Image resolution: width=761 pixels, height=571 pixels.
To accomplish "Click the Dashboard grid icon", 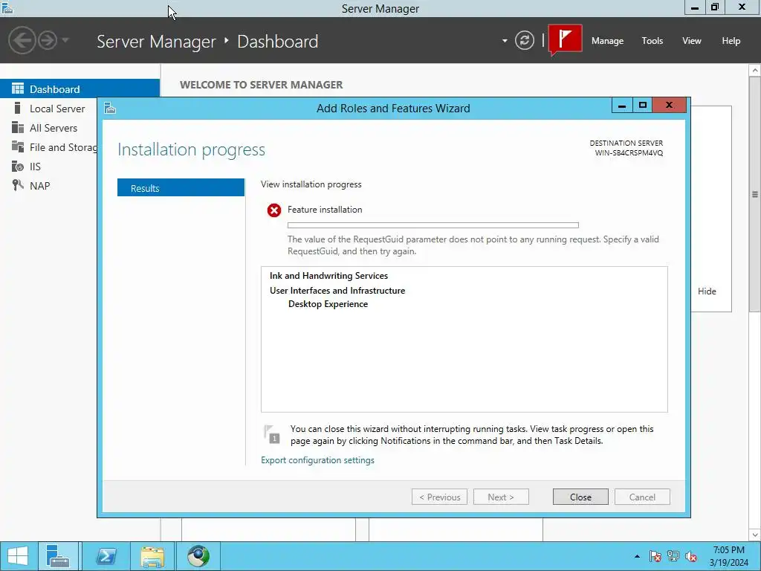I will [x=18, y=88].
